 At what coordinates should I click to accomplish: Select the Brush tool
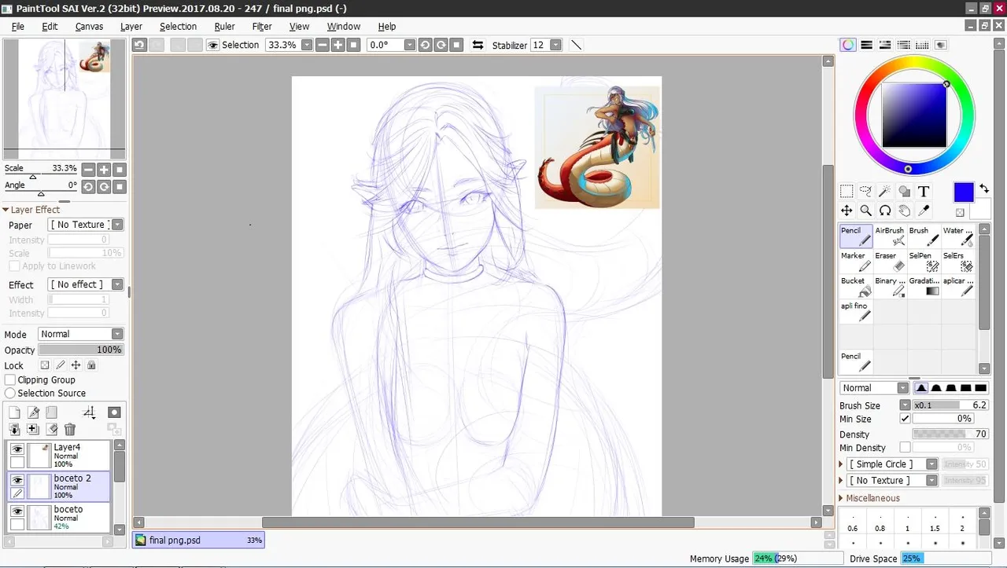(924, 236)
